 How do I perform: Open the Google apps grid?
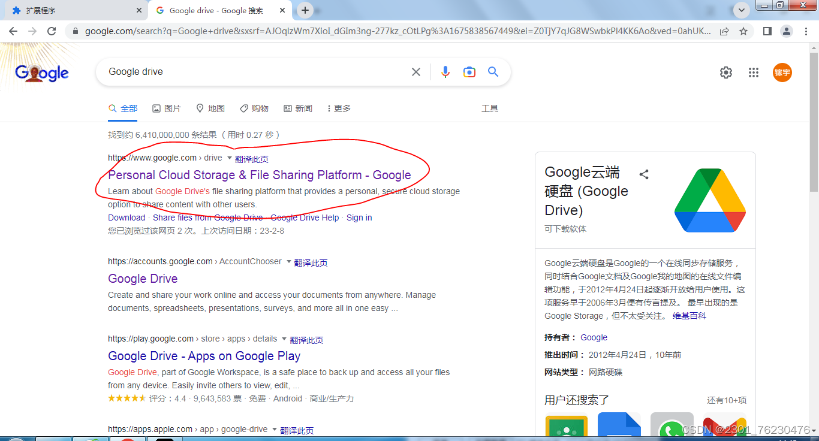pos(754,72)
